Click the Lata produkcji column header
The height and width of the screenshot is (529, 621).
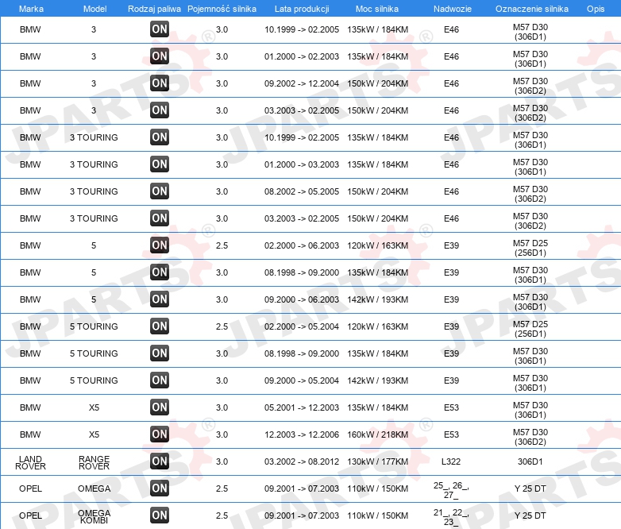pos(302,9)
